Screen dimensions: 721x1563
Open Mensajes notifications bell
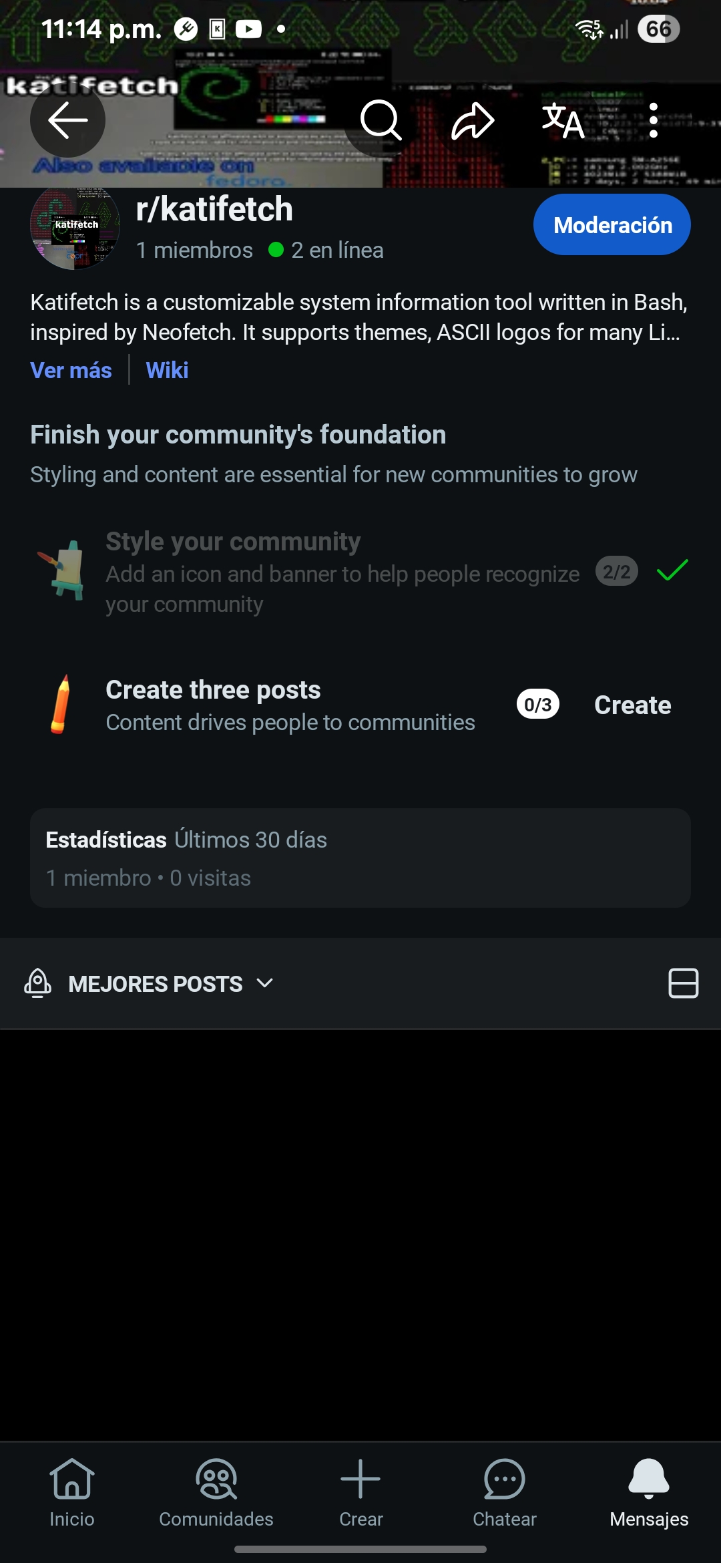[649, 1493]
